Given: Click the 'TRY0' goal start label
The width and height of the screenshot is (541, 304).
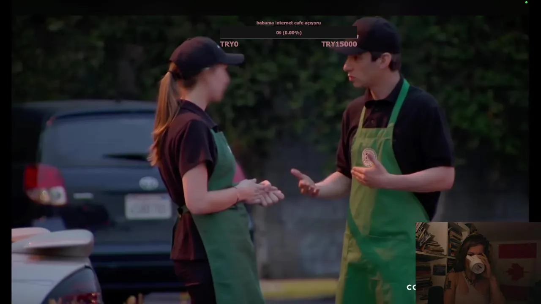Looking at the screenshot, I should 229,44.
